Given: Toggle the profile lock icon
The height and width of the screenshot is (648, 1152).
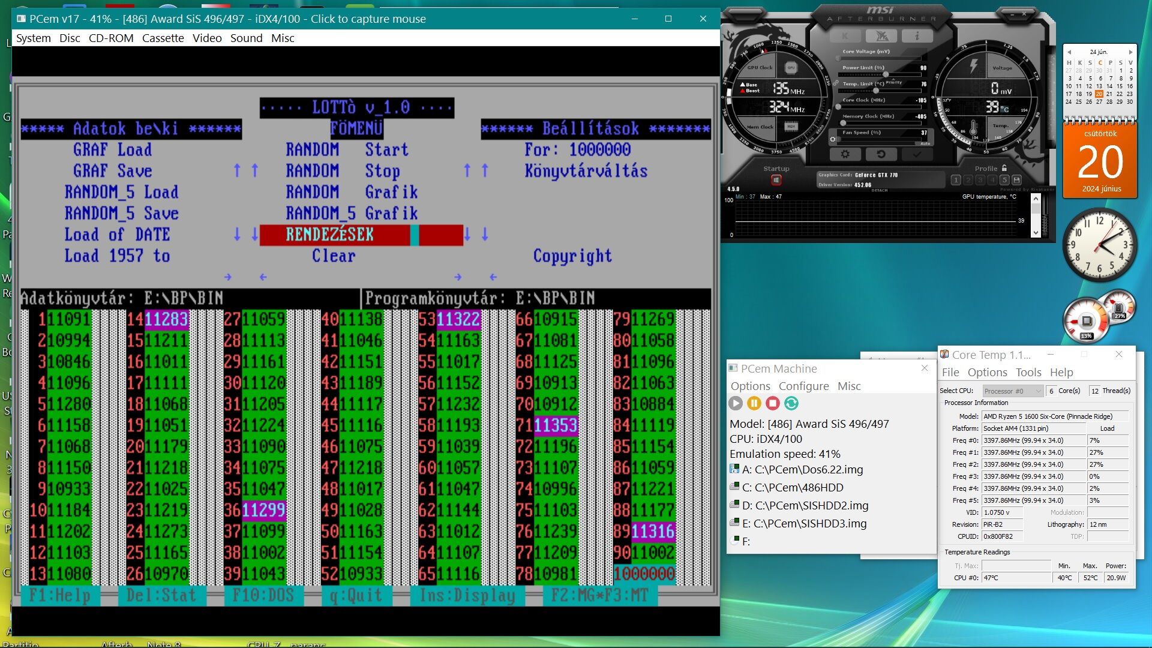Looking at the screenshot, I should click(x=1004, y=168).
